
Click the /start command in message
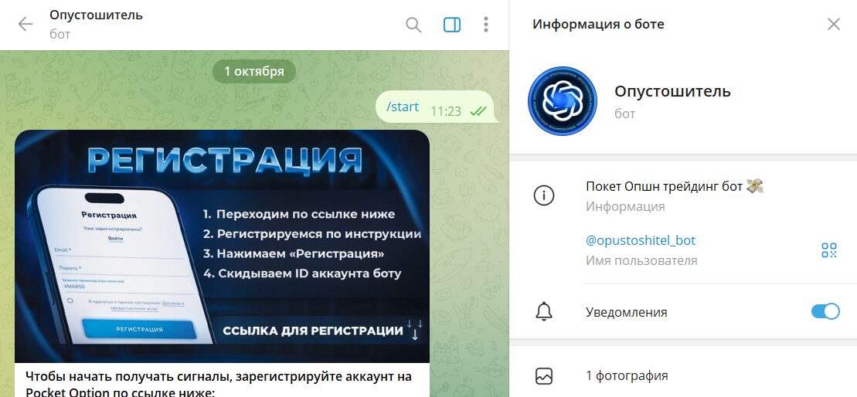click(x=403, y=107)
